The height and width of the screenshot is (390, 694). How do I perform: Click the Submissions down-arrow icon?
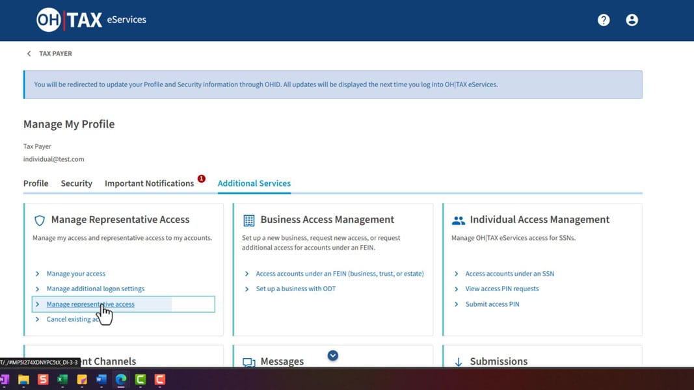click(459, 362)
